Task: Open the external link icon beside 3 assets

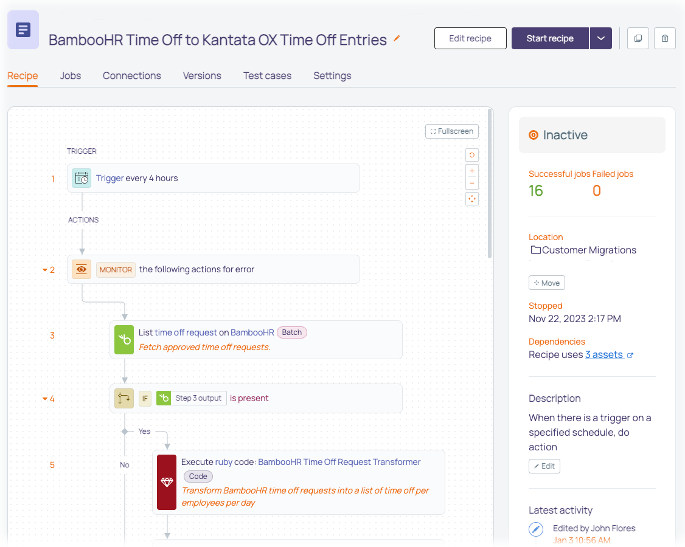Action: point(630,356)
